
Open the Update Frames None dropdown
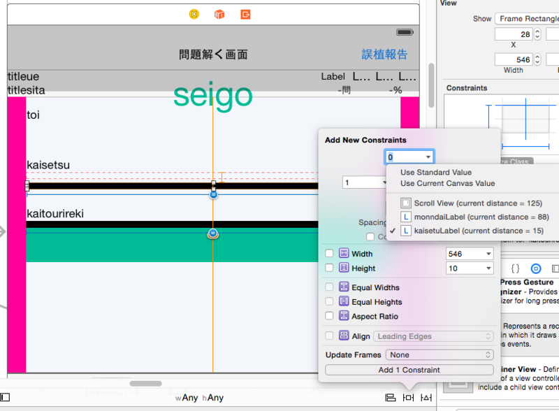(x=440, y=354)
